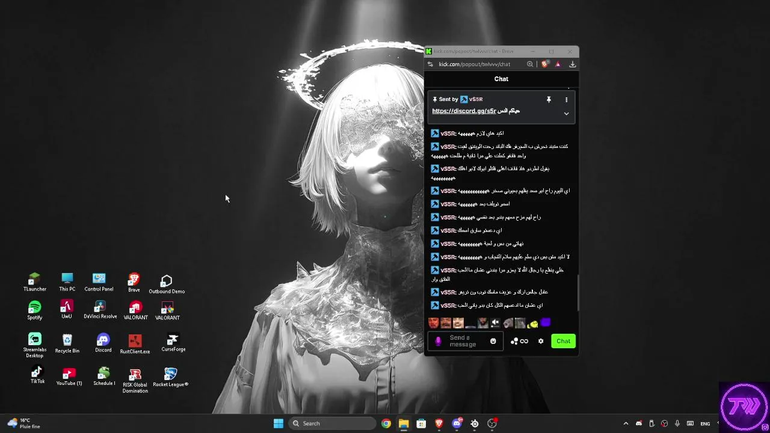Open the YouTube (1) shortcut
Screen dimensions: 770x433
click(x=69, y=376)
